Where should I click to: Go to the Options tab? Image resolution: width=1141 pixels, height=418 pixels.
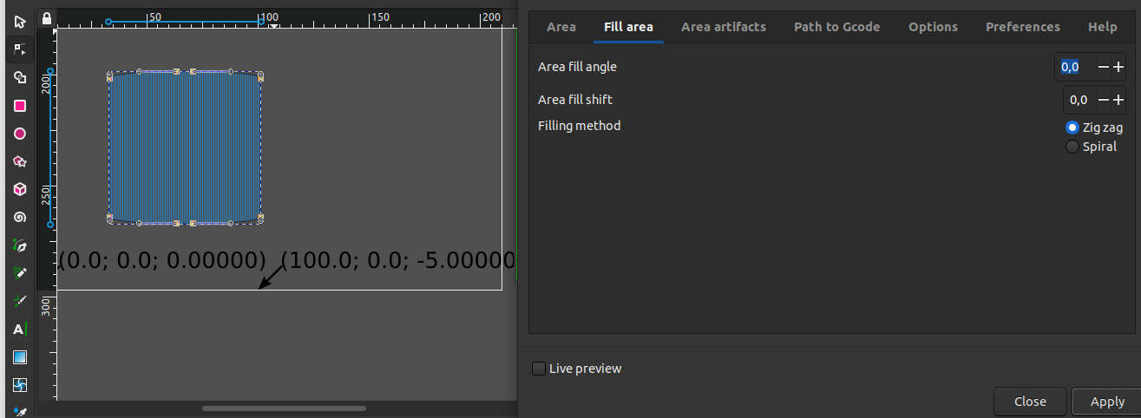[x=934, y=27]
